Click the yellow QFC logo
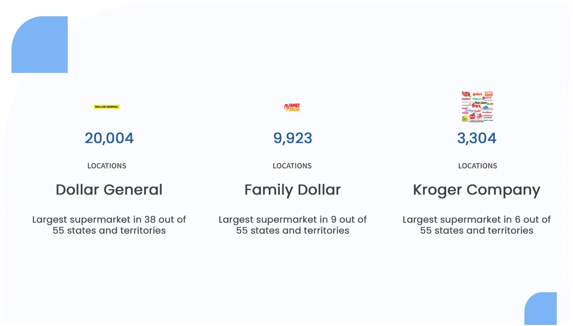The height and width of the screenshot is (326, 573). pos(465,119)
